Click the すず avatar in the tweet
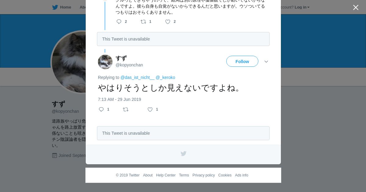Screen dimensions: 366x192 (x=105, y=62)
